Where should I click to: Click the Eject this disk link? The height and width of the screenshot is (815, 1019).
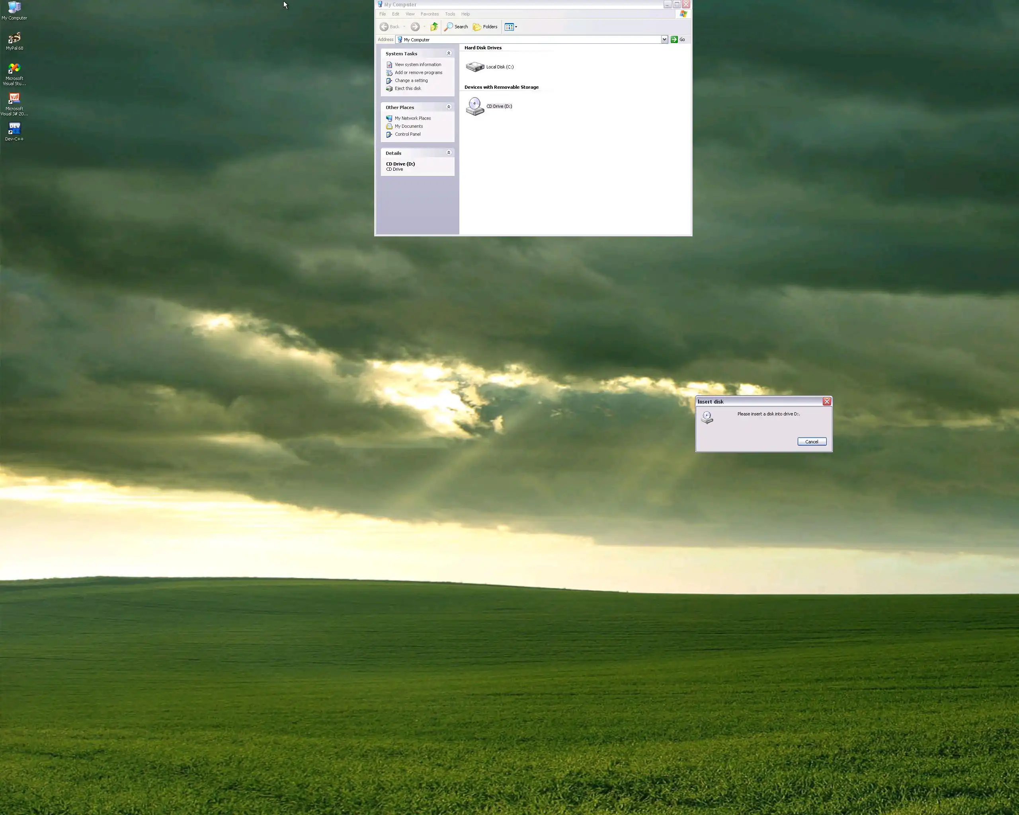click(408, 88)
